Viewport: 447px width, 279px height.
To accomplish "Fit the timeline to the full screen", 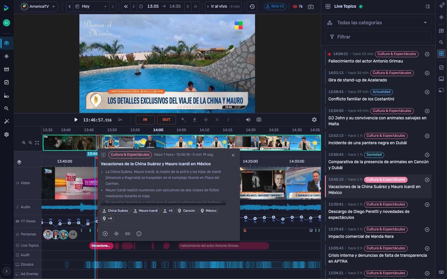I will pos(37,143).
